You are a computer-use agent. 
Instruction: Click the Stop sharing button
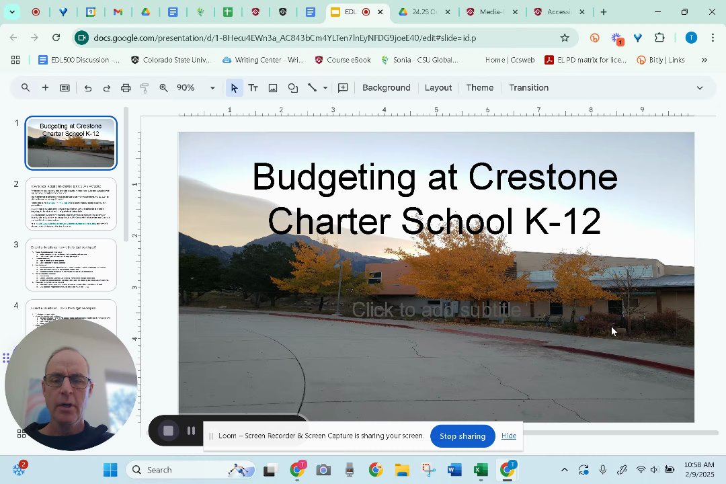[x=462, y=436]
